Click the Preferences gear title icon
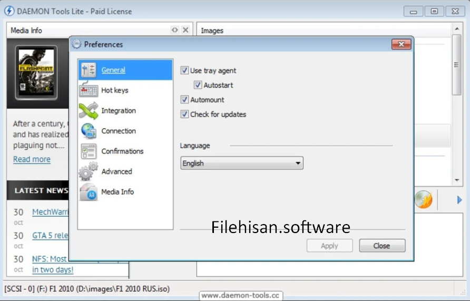 pos(76,44)
